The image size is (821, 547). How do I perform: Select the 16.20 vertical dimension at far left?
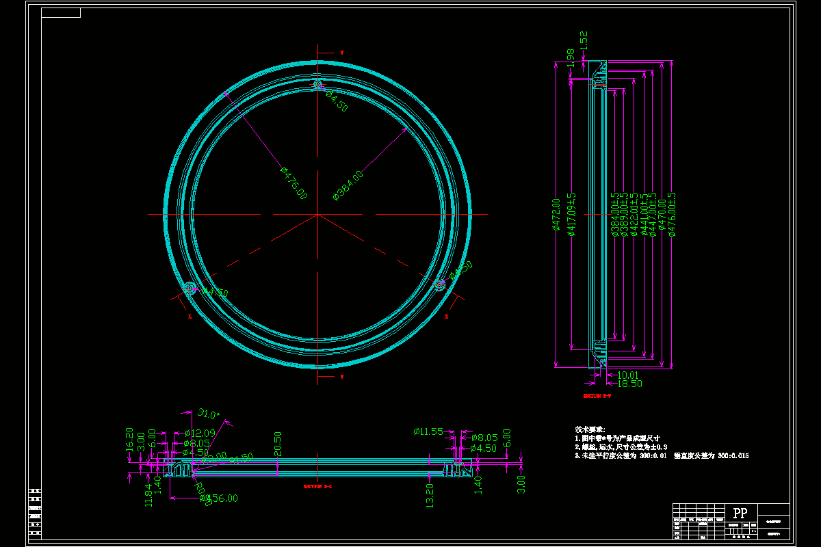click(129, 438)
